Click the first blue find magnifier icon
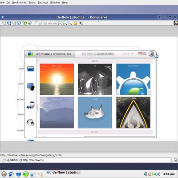The image size is (178, 178). [60, 23]
